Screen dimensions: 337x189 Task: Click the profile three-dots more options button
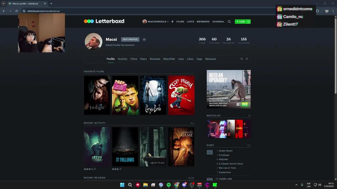point(144,40)
